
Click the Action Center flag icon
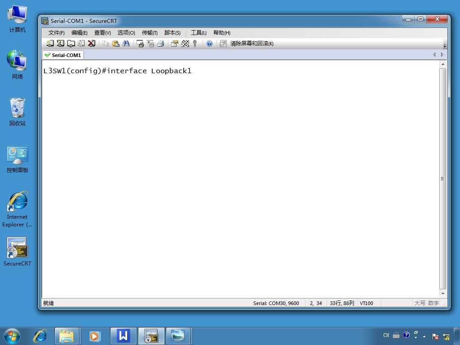click(x=435, y=336)
